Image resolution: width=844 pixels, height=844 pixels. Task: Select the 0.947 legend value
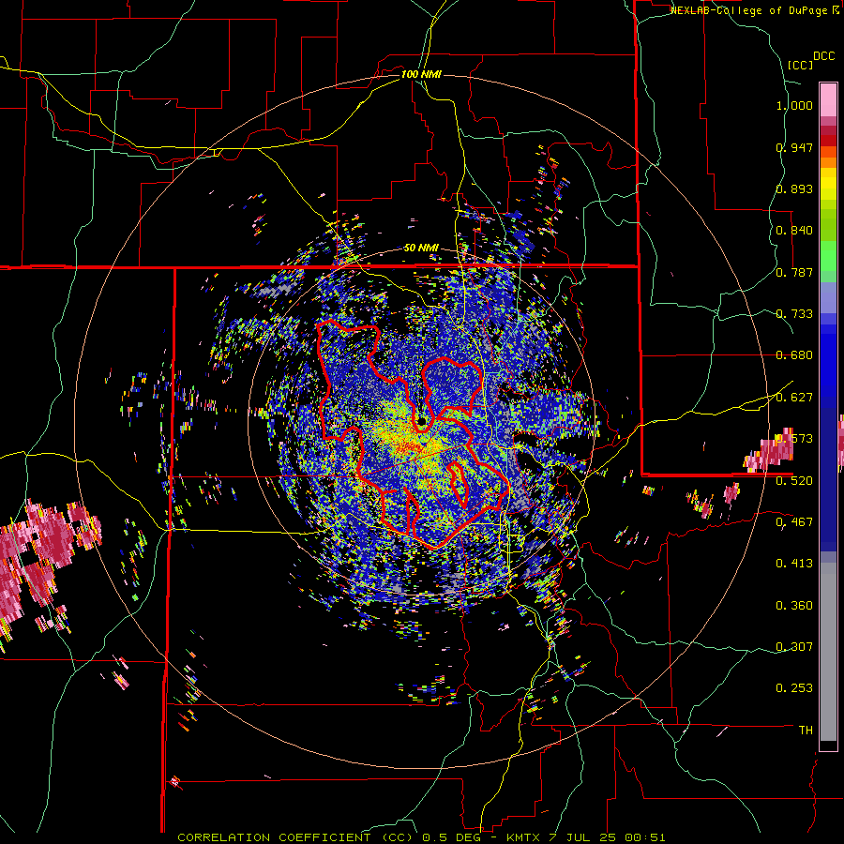(794, 147)
